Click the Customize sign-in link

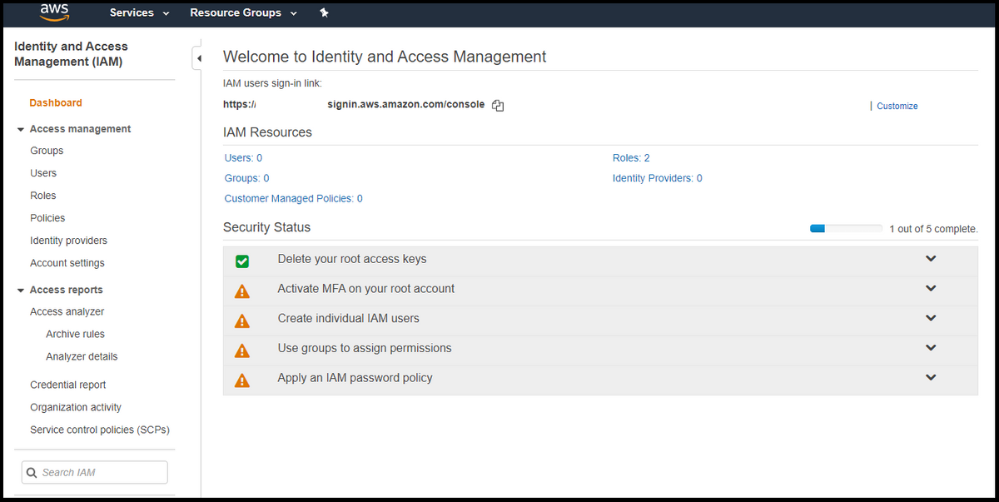coord(897,107)
